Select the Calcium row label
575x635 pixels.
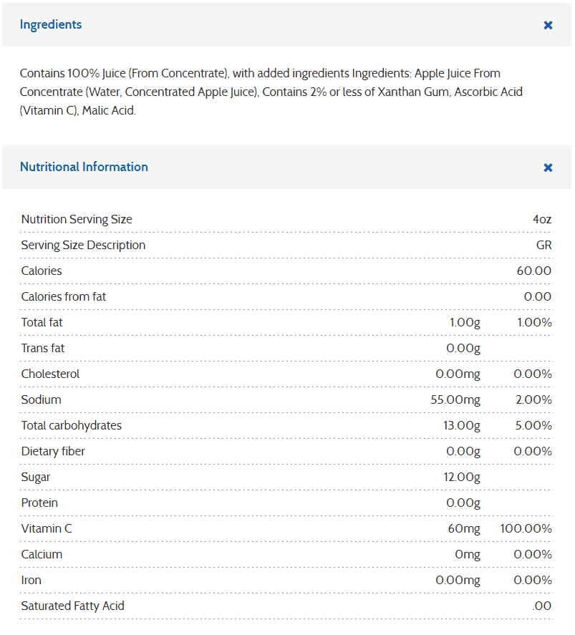coord(42,554)
